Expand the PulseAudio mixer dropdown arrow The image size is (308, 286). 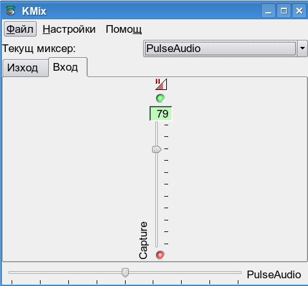pos(302,48)
